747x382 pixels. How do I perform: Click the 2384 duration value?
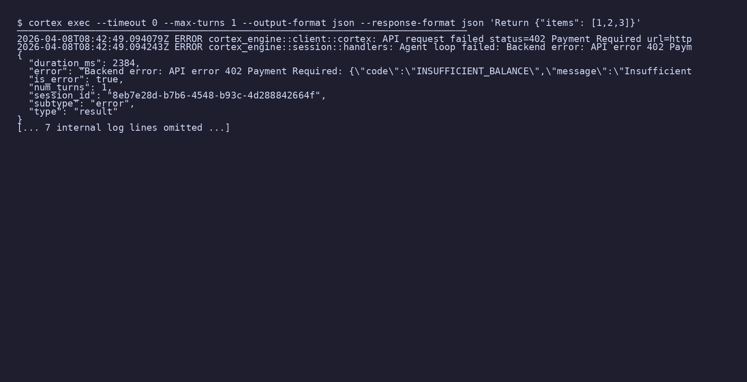pos(124,63)
